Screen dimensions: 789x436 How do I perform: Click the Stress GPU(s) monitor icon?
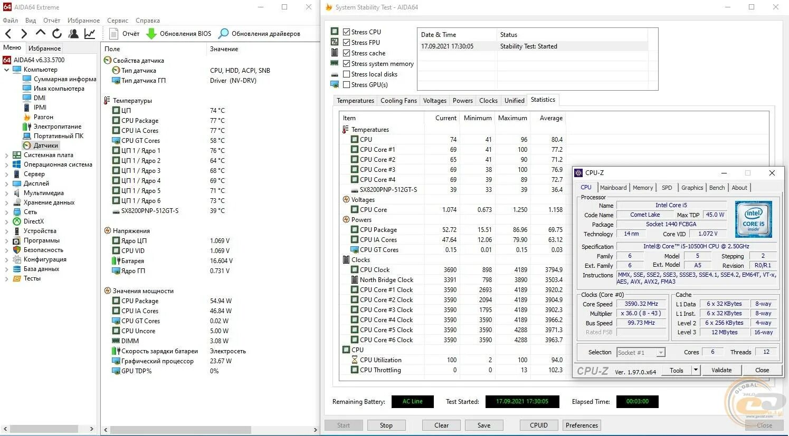pyautogui.click(x=335, y=84)
